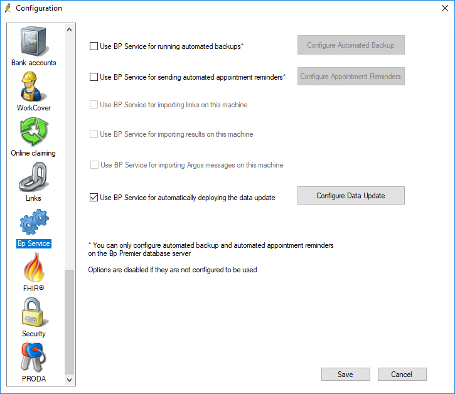
Task: Select the Bp Service label
Action: click(x=34, y=243)
